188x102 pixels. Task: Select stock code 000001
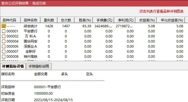coord(12,31)
